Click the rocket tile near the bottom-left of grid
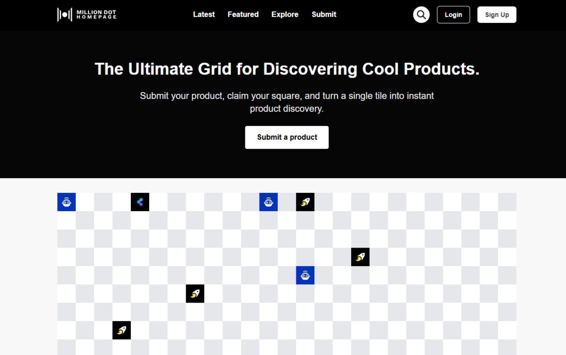The height and width of the screenshot is (355, 566). click(121, 330)
